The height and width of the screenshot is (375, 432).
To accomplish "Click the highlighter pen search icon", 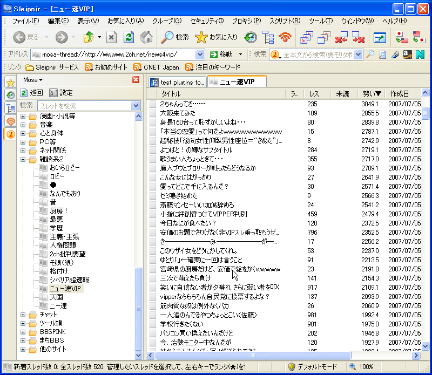I will 395,54.
